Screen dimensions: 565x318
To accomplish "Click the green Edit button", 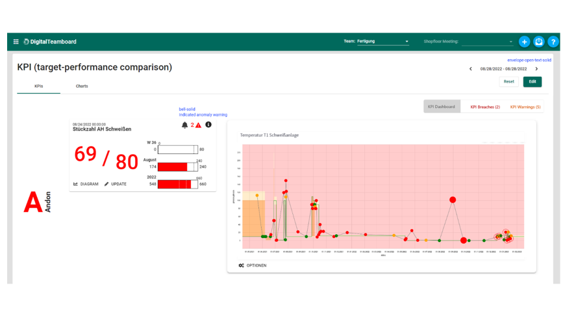I will 533,82.
